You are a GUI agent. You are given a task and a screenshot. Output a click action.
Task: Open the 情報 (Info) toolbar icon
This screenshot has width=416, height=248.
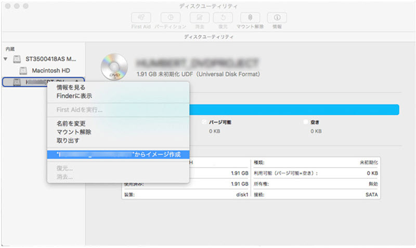278,17
